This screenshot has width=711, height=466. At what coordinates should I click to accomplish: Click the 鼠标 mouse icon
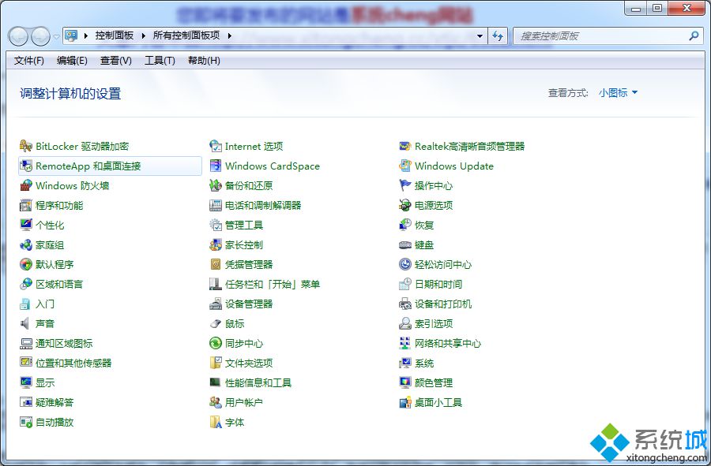[216, 323]
